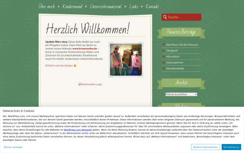The image size is (244, 153).
Task: Click the magnifier icon in the search box
Action: [165, 17]
